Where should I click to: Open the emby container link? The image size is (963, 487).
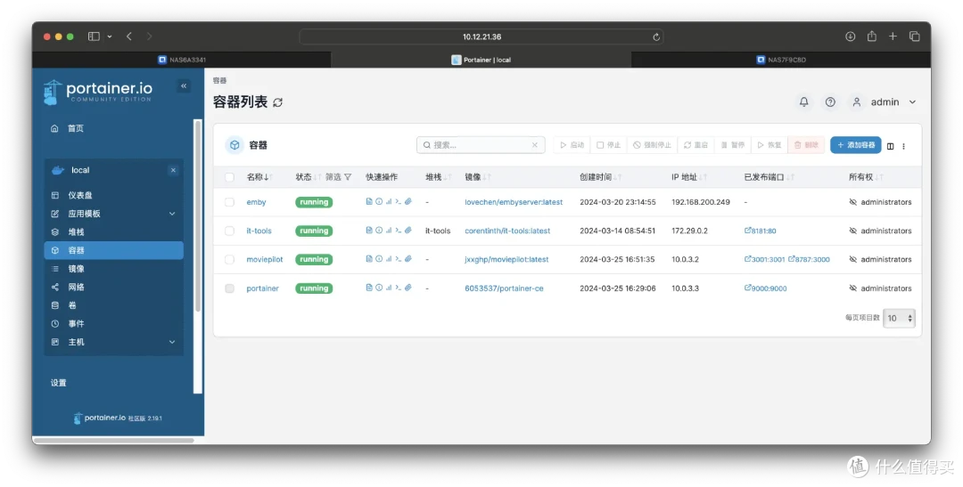256,202
